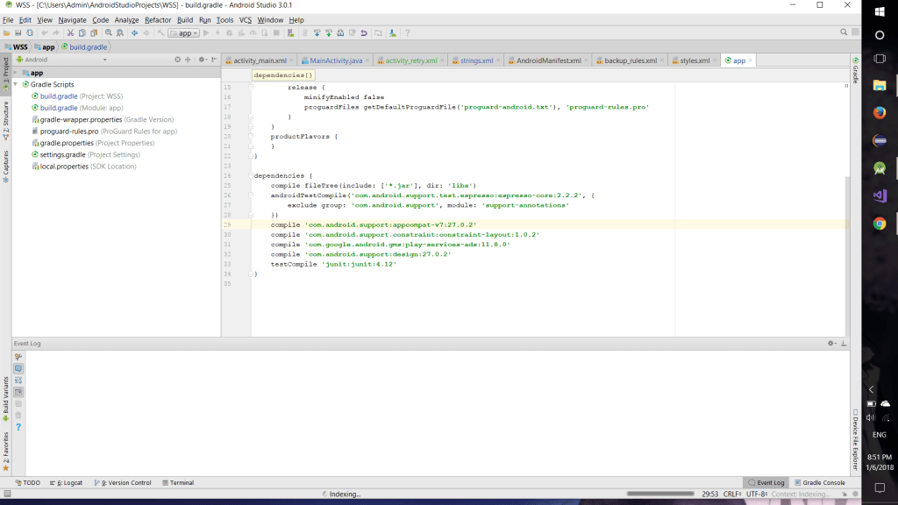Open Project panel gear settings
This screenshot has height=505, width=898.
point(201,60)
